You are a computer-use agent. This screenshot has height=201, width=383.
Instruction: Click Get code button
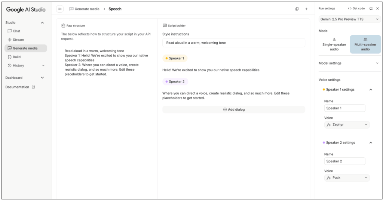point(356,9)
